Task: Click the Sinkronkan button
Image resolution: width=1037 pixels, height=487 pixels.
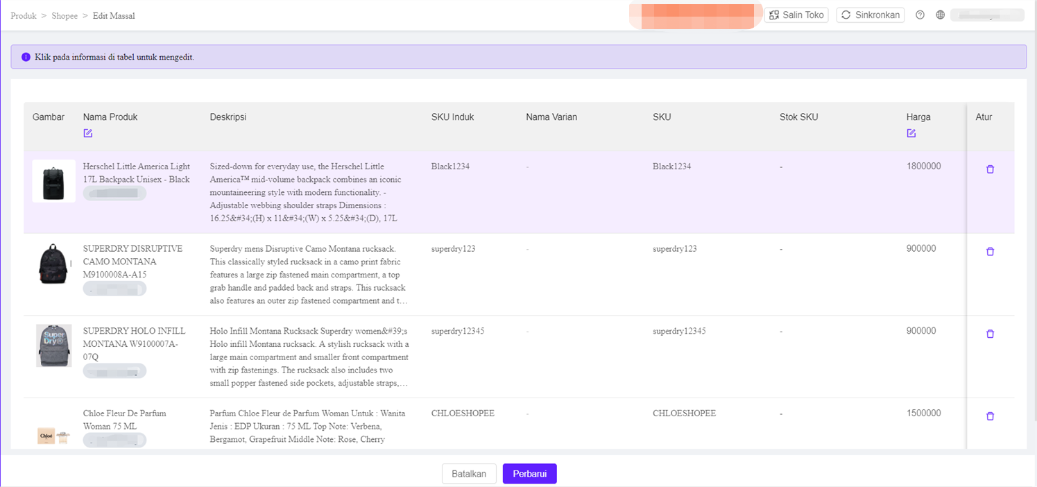Action: [870, 15]
